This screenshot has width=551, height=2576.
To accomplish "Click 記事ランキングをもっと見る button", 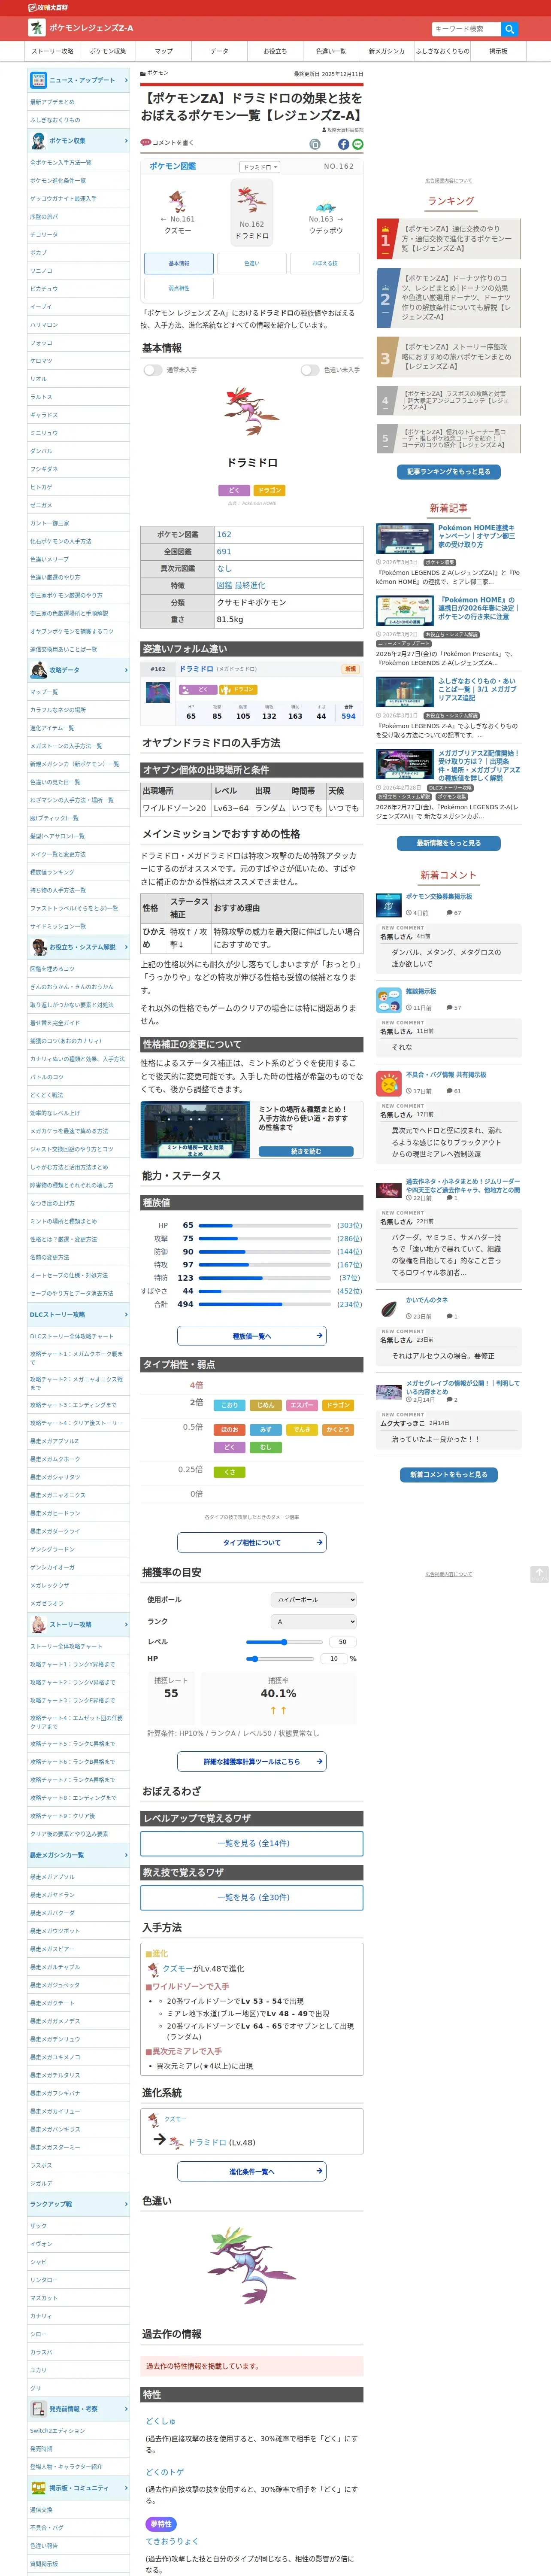I will [449, 472].
